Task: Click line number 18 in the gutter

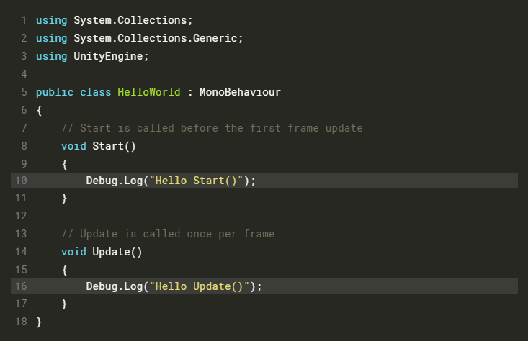Action: click(x=20, y=322)
